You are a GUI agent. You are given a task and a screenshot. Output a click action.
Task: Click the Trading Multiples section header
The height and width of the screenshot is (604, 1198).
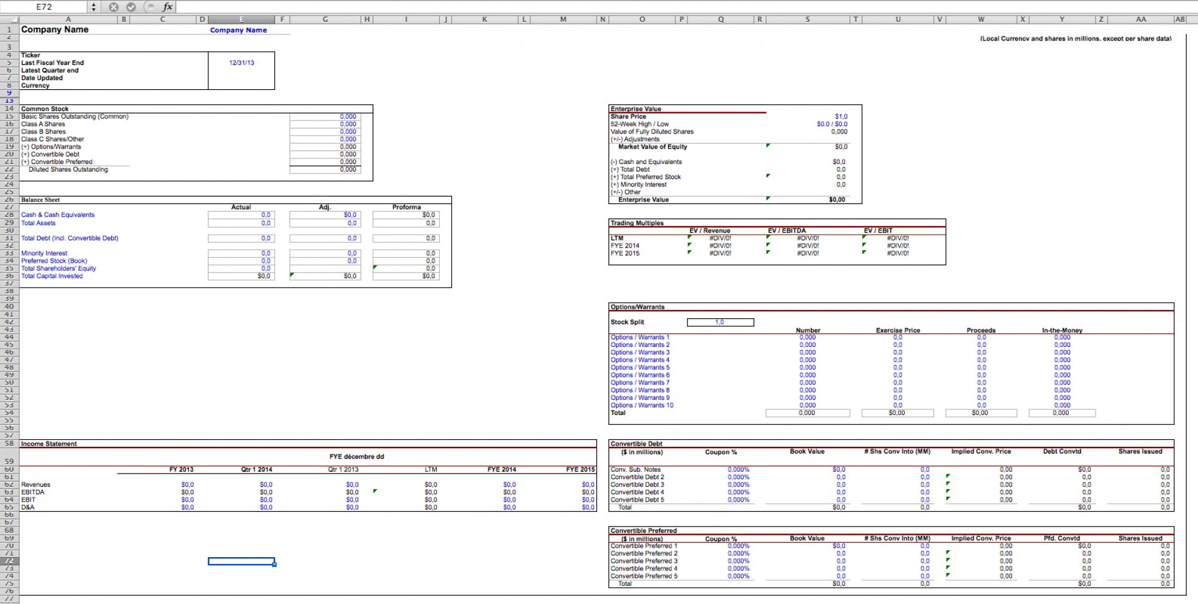[637, 223]
